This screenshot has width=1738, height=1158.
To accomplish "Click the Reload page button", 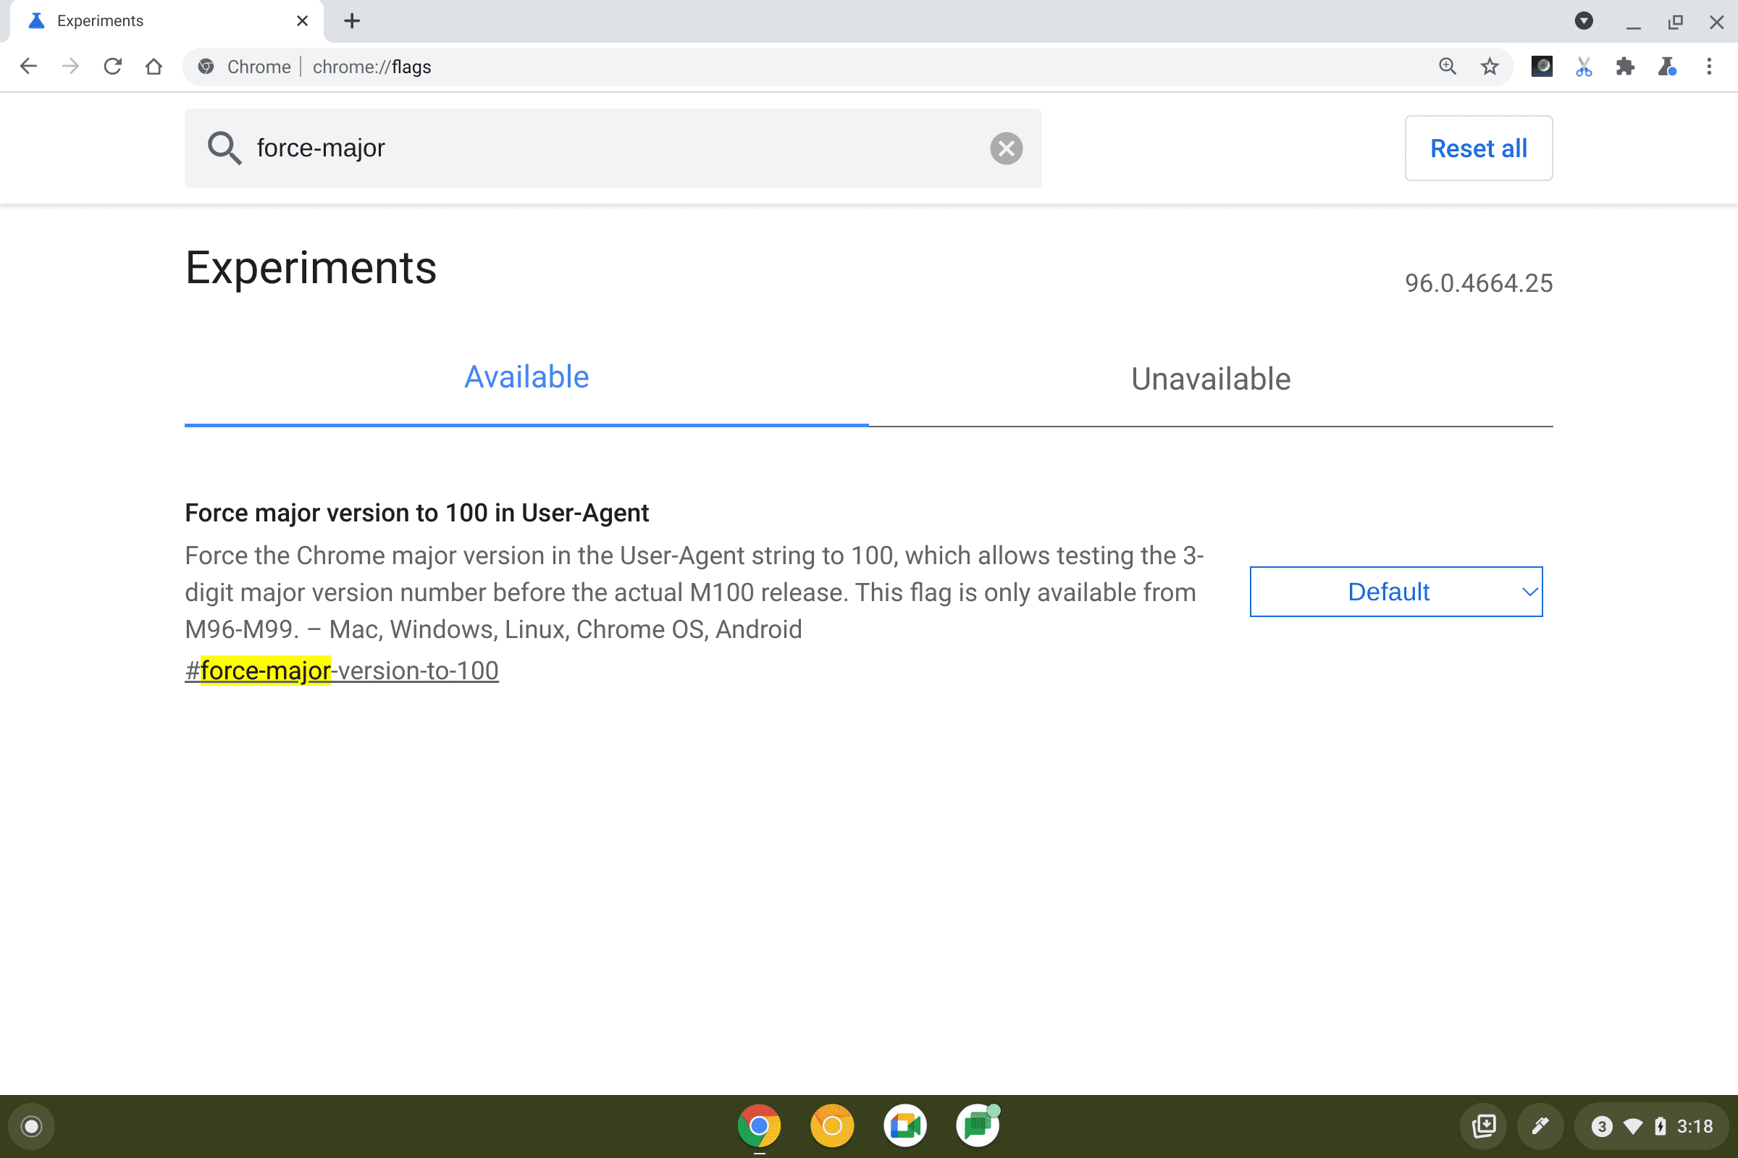I will tap(111, 67).
